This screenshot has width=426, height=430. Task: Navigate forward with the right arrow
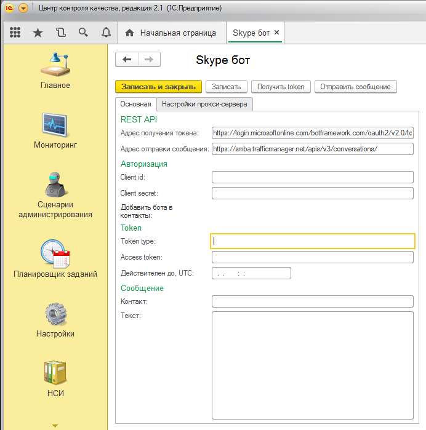(149, 59)
